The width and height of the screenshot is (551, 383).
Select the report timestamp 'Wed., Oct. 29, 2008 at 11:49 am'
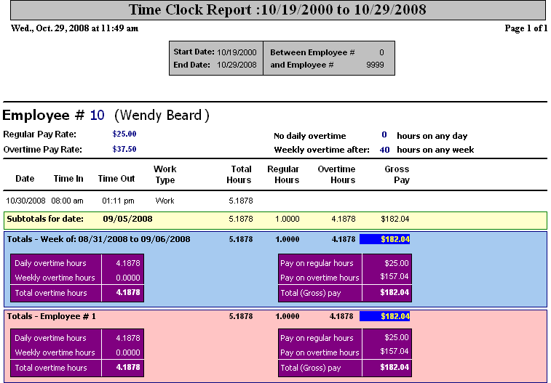[x=74, y=28]
